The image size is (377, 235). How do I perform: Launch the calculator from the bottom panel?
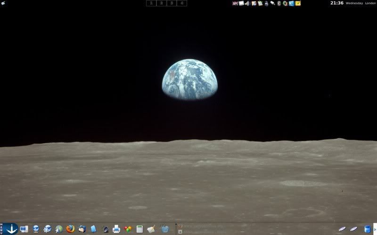tap(139, 229)
